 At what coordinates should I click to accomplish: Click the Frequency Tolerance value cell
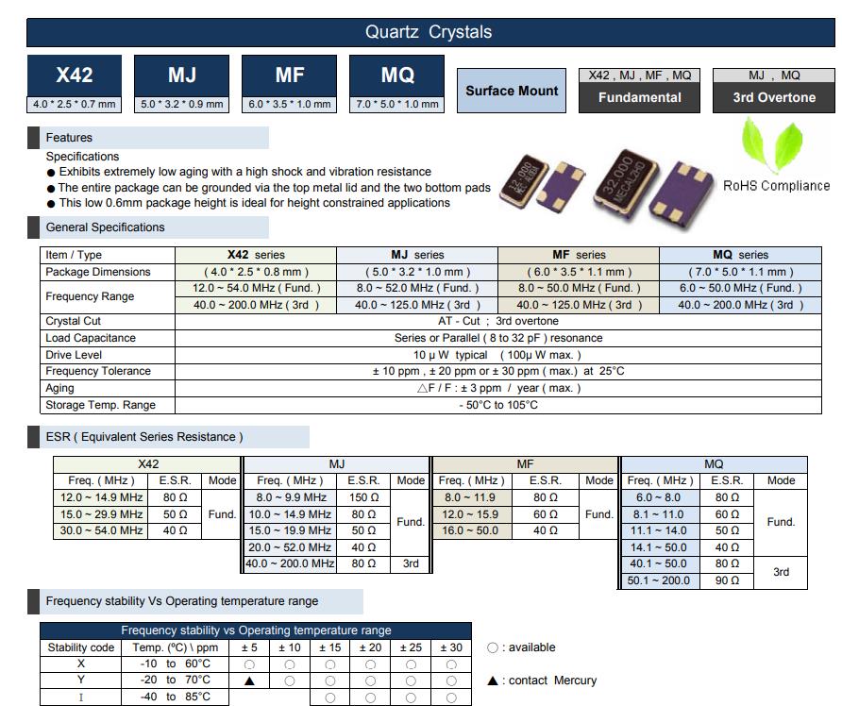tap(498, 372)
